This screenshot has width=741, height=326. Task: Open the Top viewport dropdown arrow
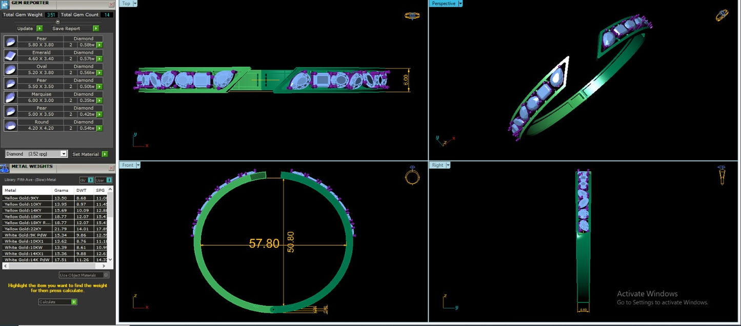point(135,4)
